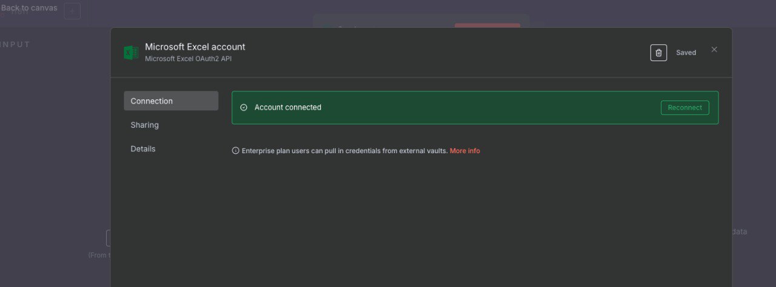776x287 pixels.
Task: Click the info icon before Enterprise plan text
Action: 236,151
